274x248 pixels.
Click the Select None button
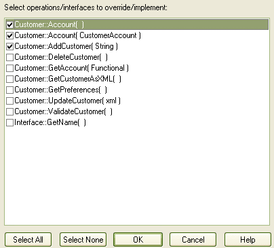pos(83,240)
